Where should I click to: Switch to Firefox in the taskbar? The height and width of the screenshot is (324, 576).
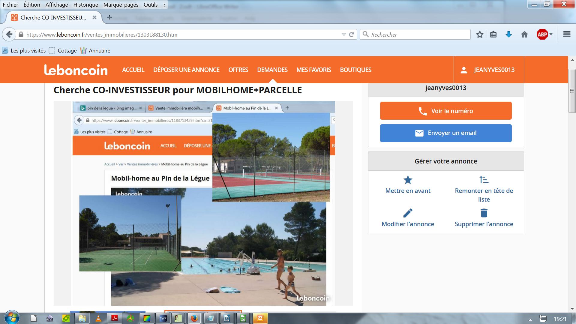[194, 318]
